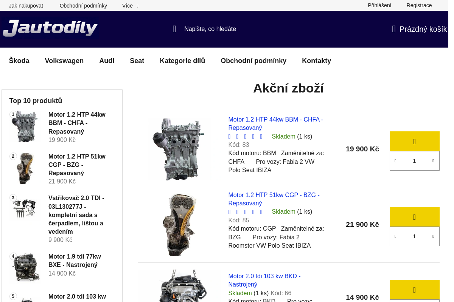Click star rating of Motor 1.2 HTP 44kw
Viewport: 454px width, 302px height.
tap(245, 137)
